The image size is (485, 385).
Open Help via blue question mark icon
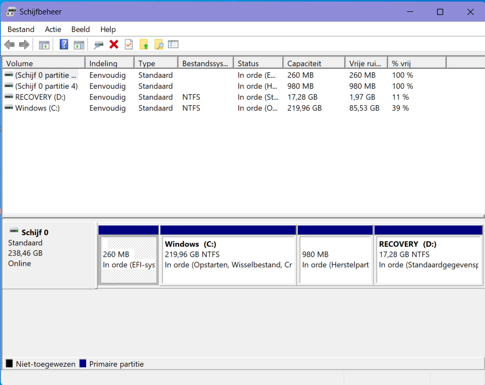coord(64,45)
